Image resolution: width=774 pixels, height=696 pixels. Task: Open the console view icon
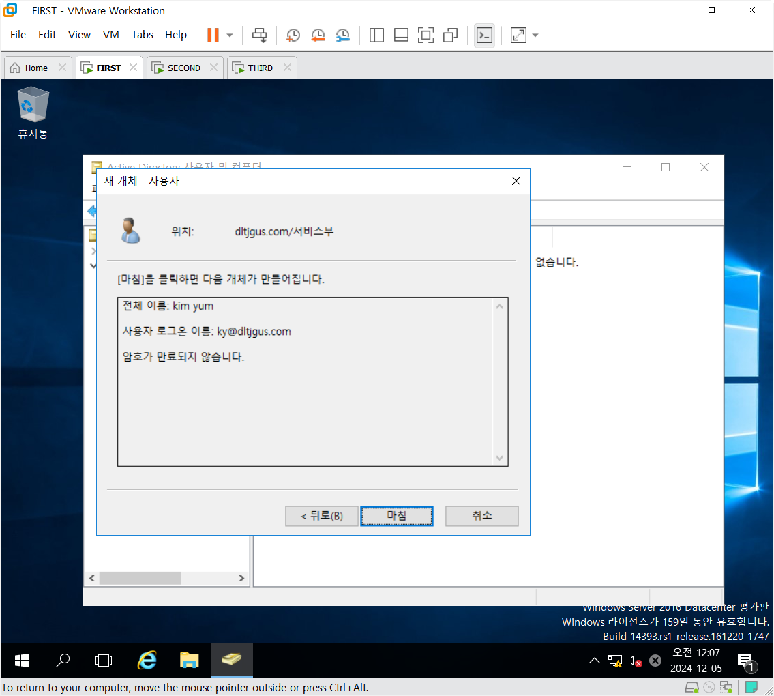point(485,35)
